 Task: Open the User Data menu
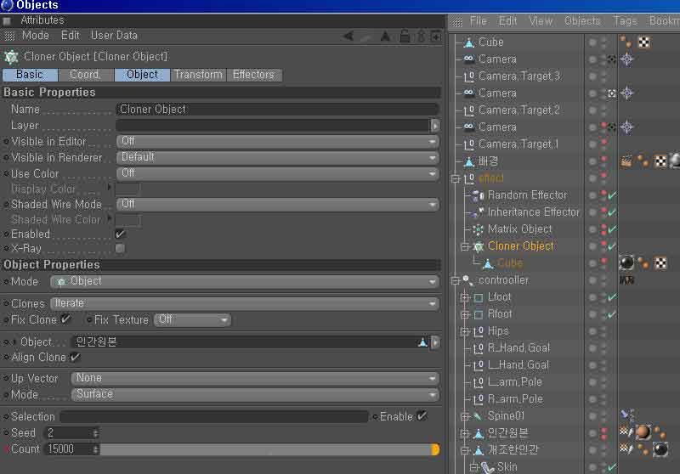pyautogui.click(x=114, y=36)
